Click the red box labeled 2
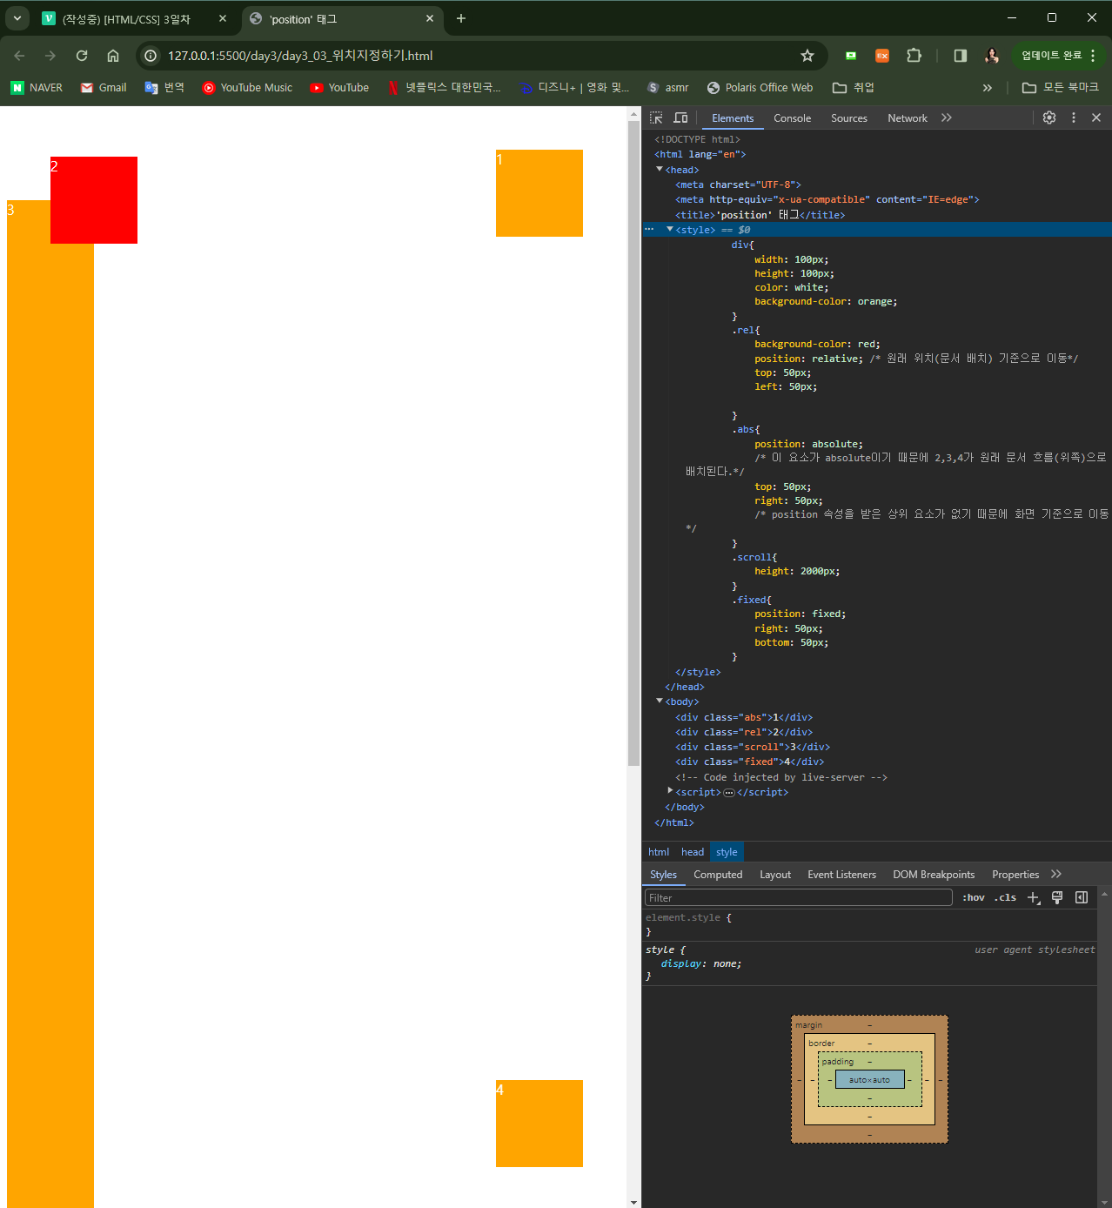This screenshot has width=1112, height=1208. 94,200
